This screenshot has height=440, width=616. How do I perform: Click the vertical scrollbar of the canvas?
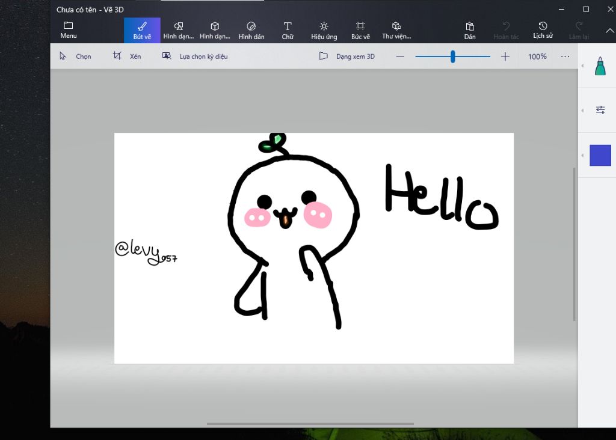tap(574, 244)
